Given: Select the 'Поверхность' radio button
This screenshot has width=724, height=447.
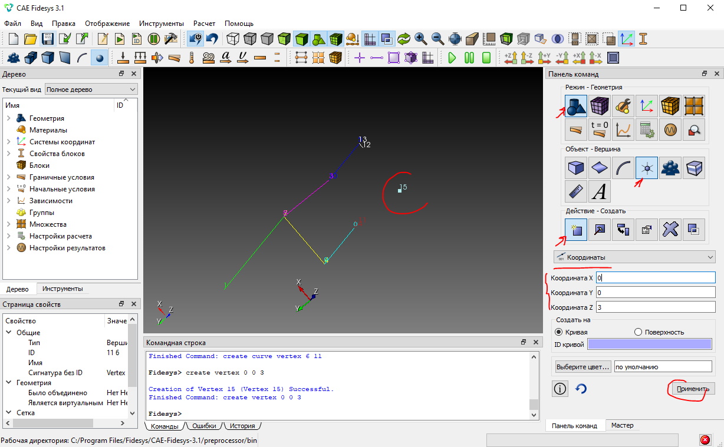Looking at the screenshot, I should 638,332.
